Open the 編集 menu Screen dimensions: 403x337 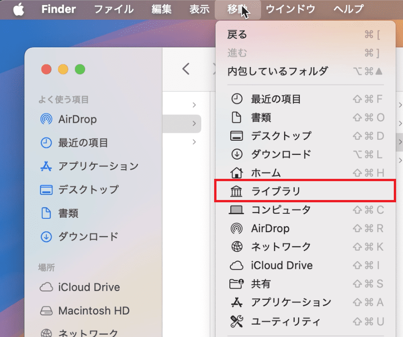pyautogui.click(x=161, y=10)
